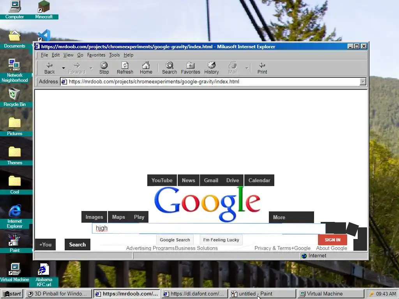Select the Virtual Machine desktop icon

click(x=14, y=273)
